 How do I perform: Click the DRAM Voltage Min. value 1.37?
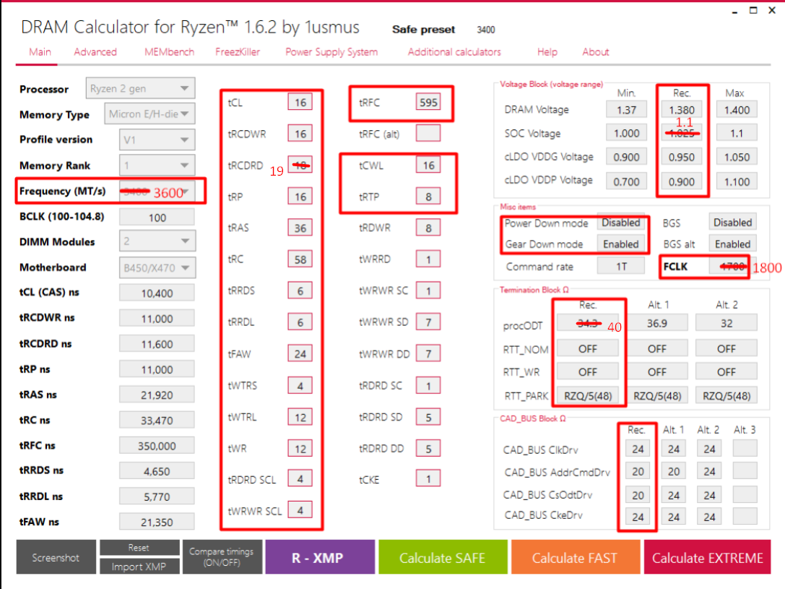[626, 110]
